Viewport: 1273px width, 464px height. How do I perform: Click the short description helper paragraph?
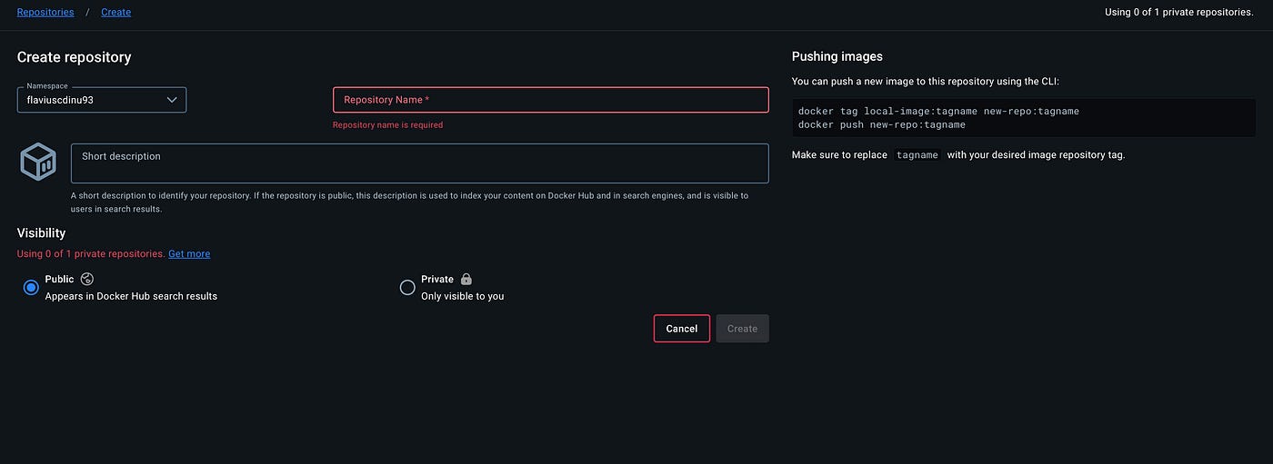[x=410, y=202]
